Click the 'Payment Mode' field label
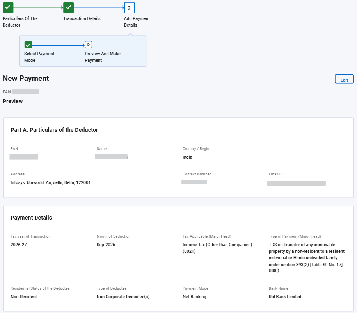 (195, 288)
